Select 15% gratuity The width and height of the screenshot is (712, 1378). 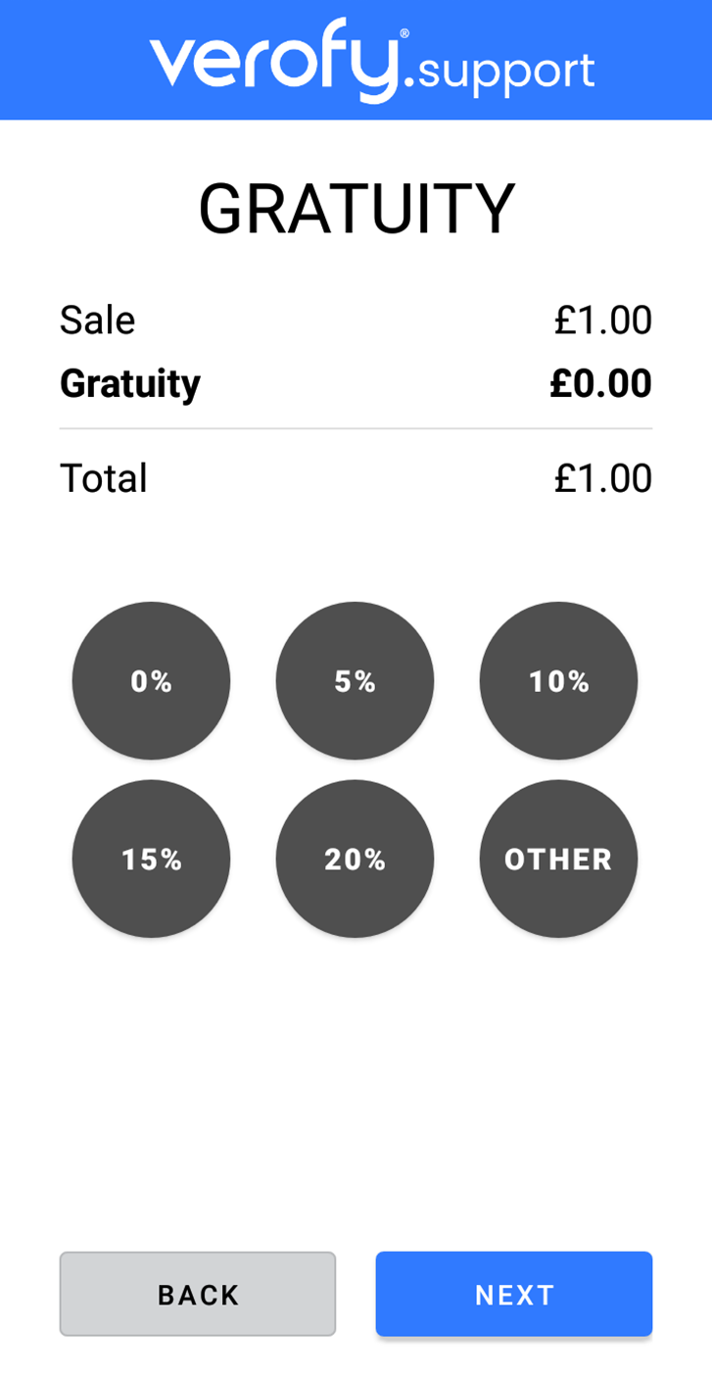(151, 859)
